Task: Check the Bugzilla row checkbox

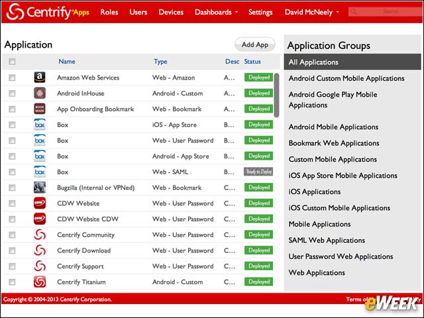Action: pyautogui.click(x=12, y=187)
